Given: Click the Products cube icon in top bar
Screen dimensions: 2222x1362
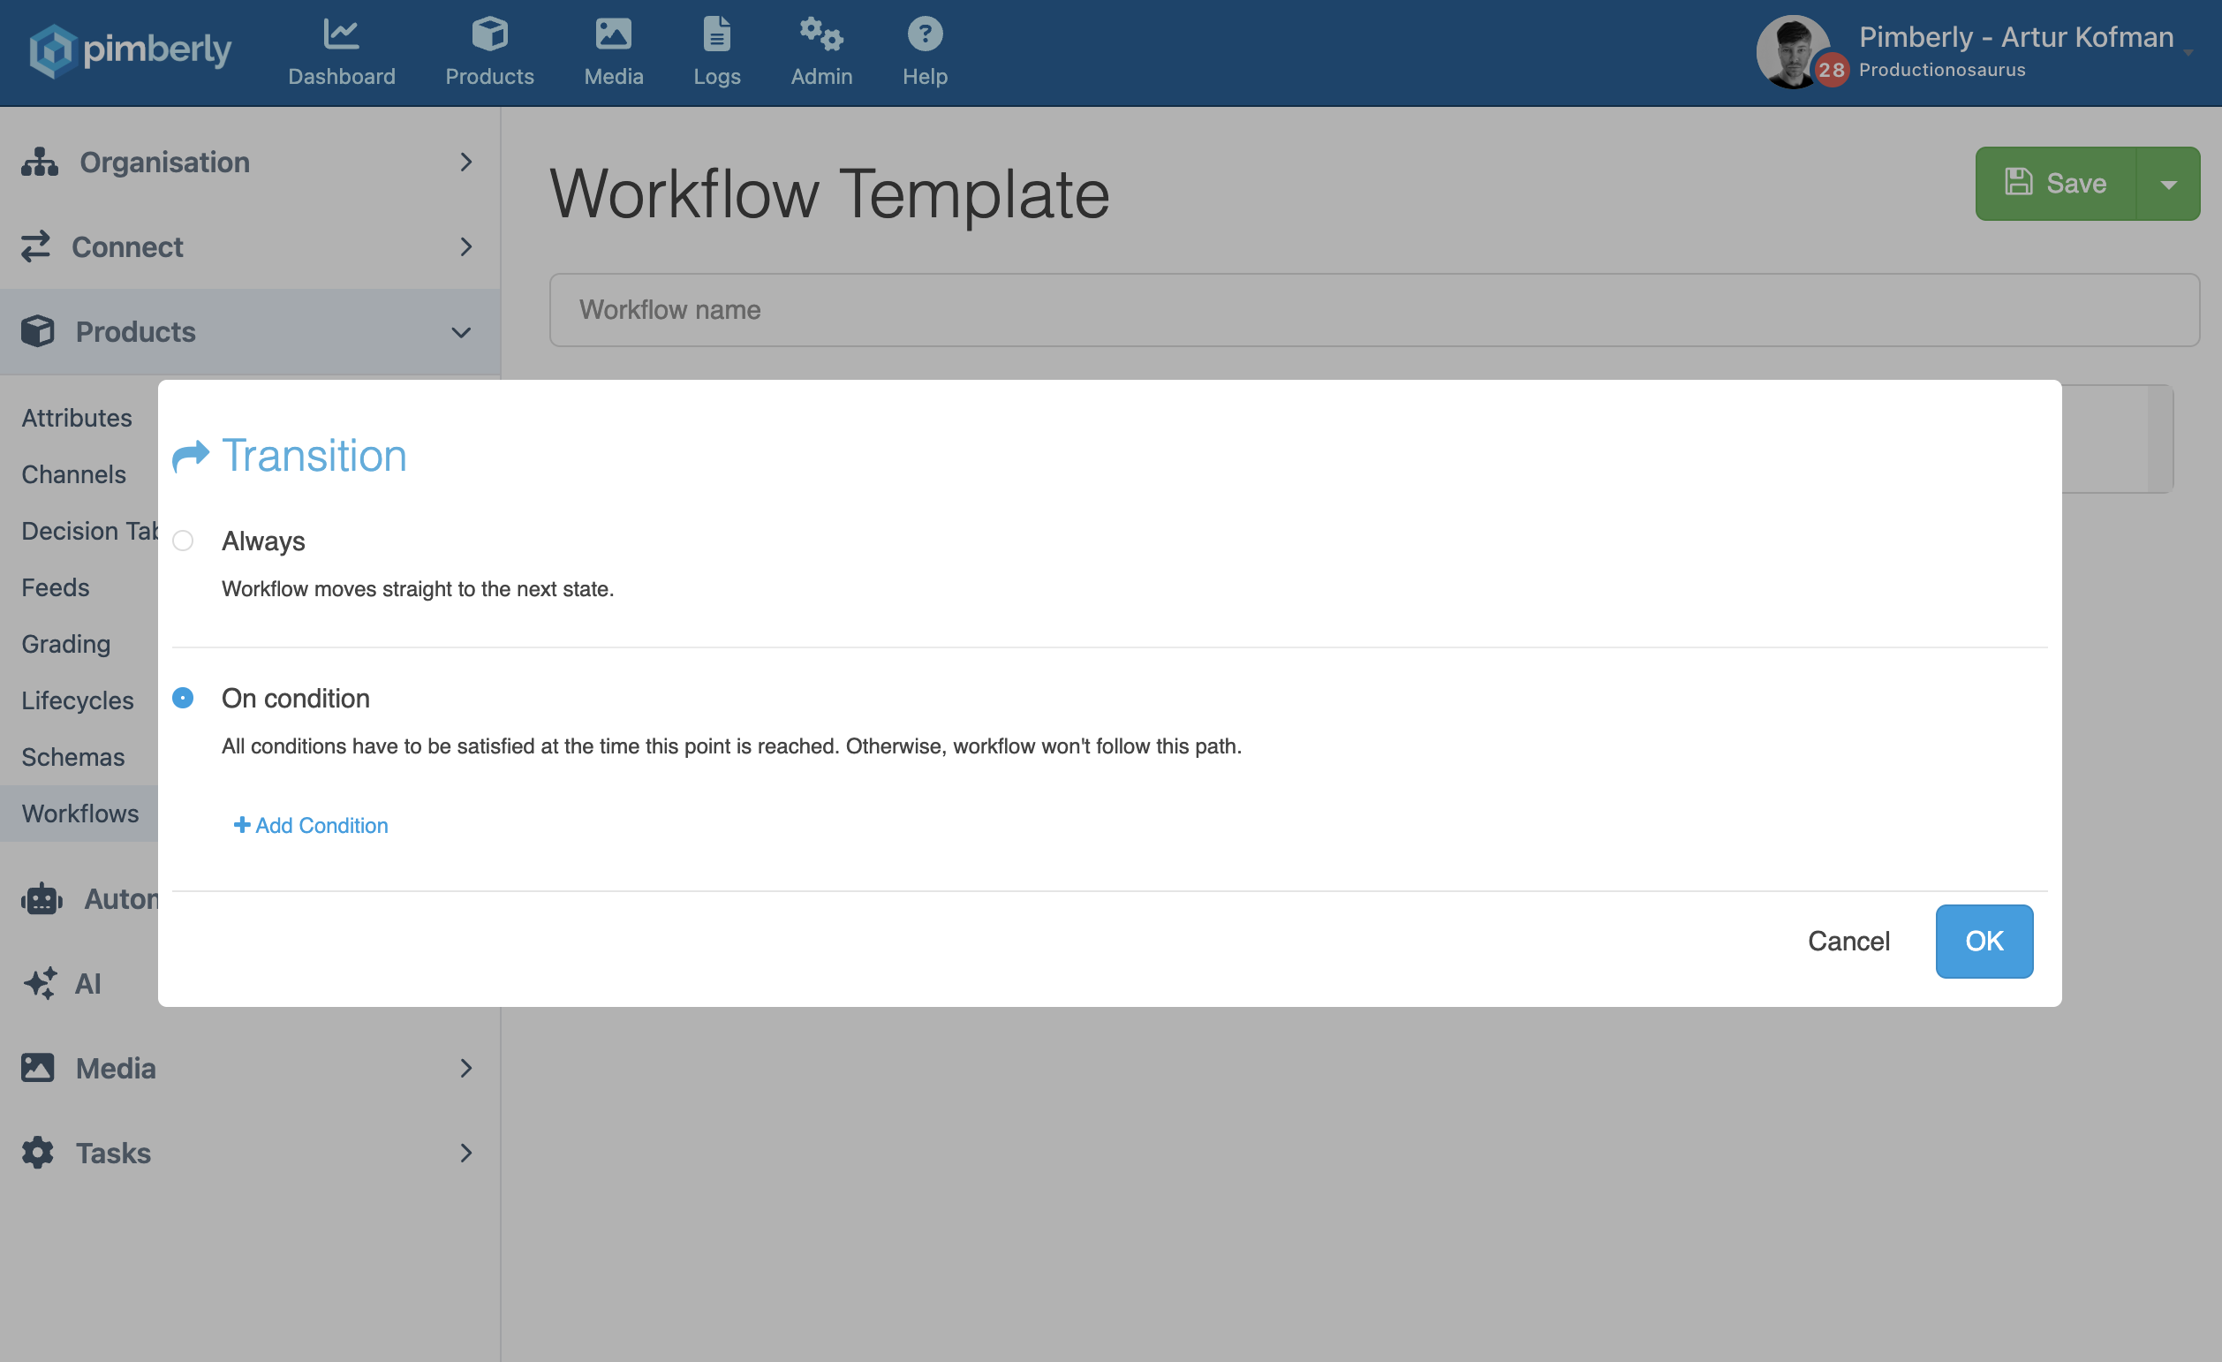Looking at the screenshot, I should [x=488, y=34].
